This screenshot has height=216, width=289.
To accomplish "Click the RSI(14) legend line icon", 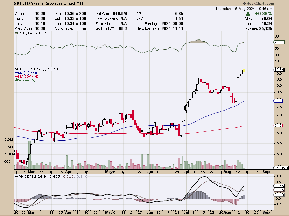I will click(16, 33).
